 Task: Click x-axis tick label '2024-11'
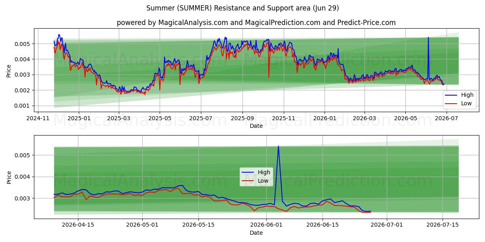pos(38,118)
